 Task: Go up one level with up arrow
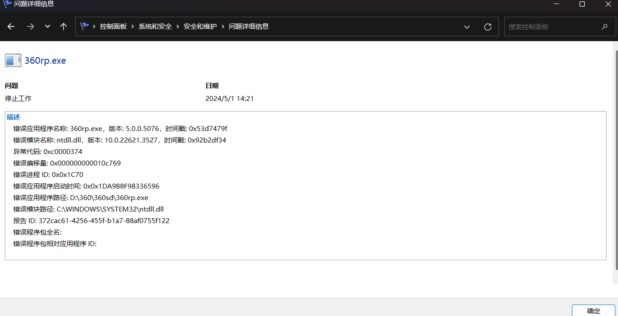(x=63, y=27)
